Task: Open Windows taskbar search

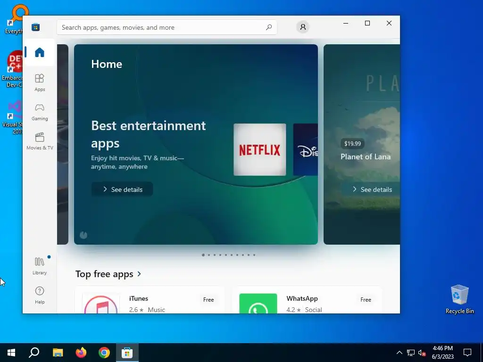Action: click(34, 353)
